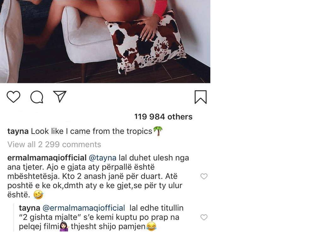Viewport: 309px width, 232px height.
Task: Open tayna's profile from the caption username
Action: pos(18,131)
